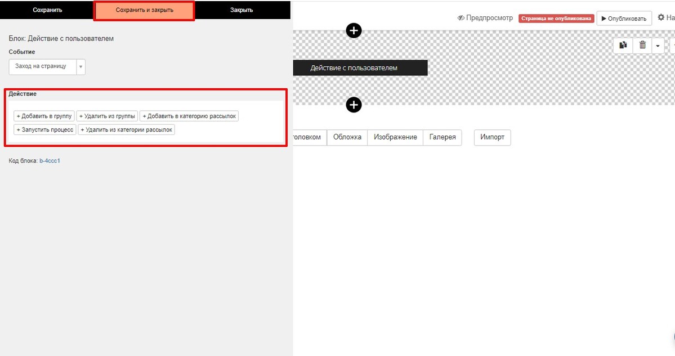Click '+ Добавить в категорию рассылок'

pyautogui.click(x=189, y=116)
